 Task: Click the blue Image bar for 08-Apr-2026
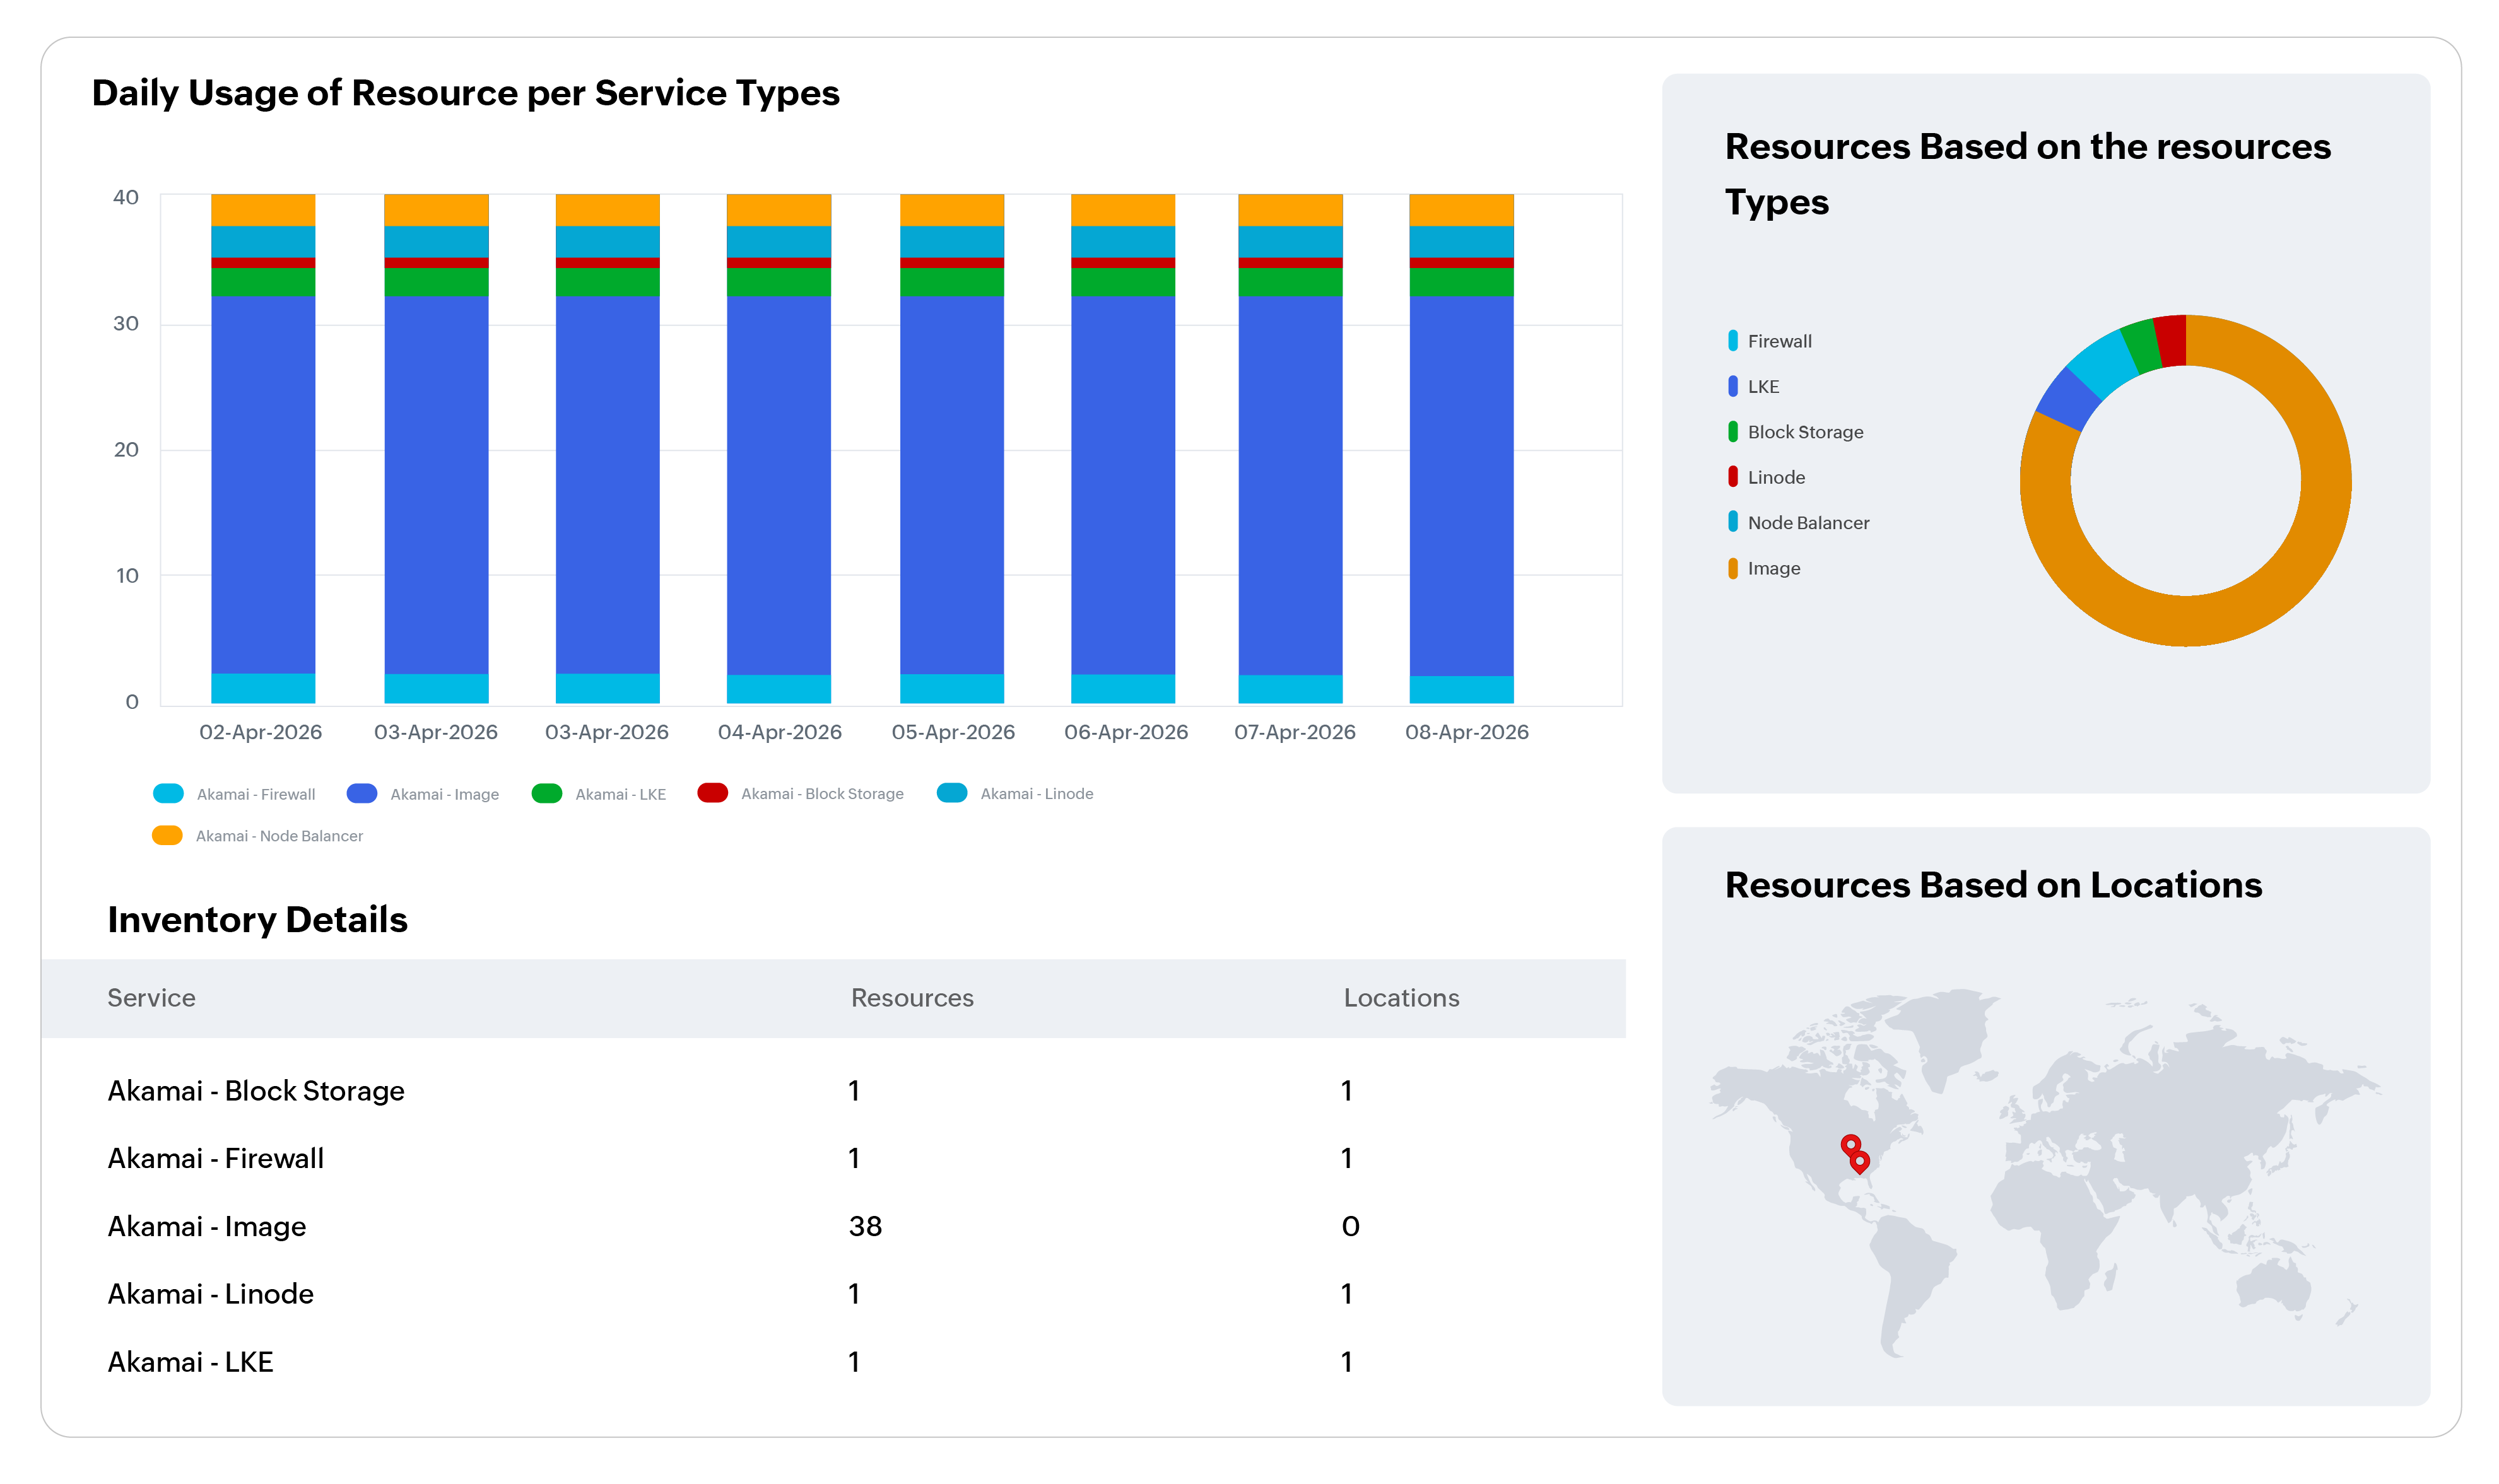(x=1461, y=485)
